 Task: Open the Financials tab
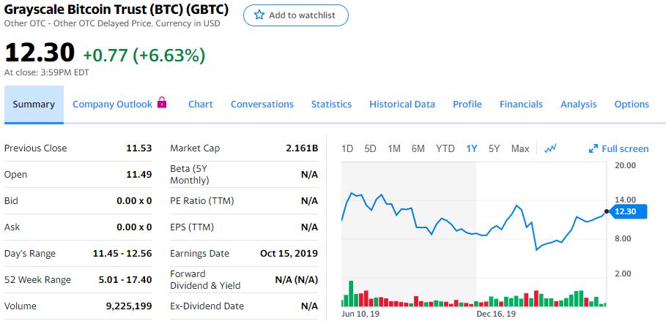pyautogui.click(x=521, y=105)
